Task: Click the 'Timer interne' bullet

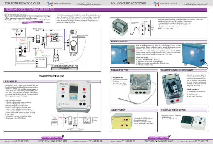Action: tap(10, 114)
